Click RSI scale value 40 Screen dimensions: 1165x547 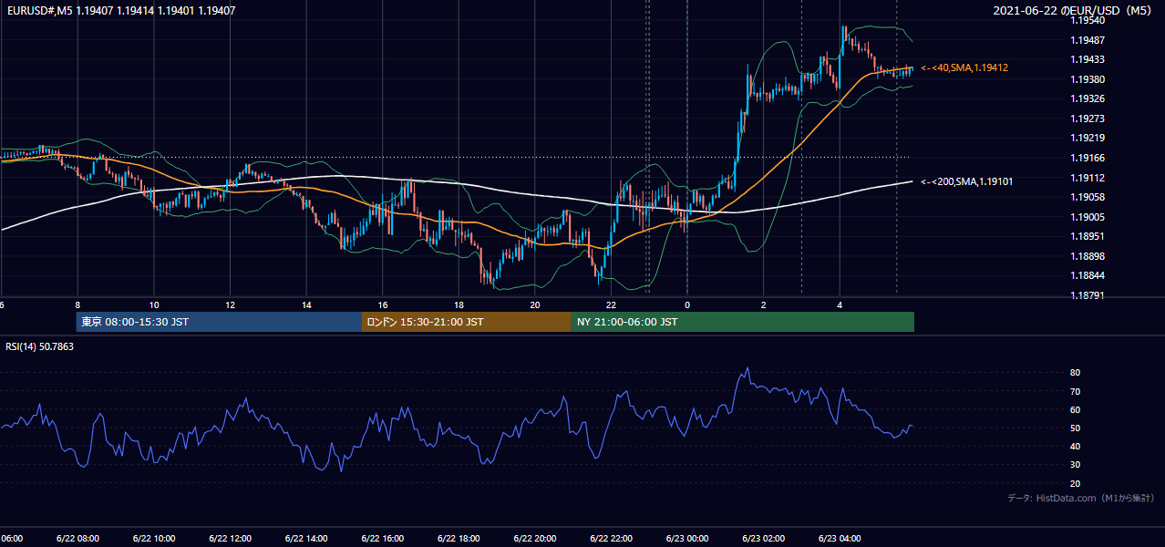point(1075,446)
